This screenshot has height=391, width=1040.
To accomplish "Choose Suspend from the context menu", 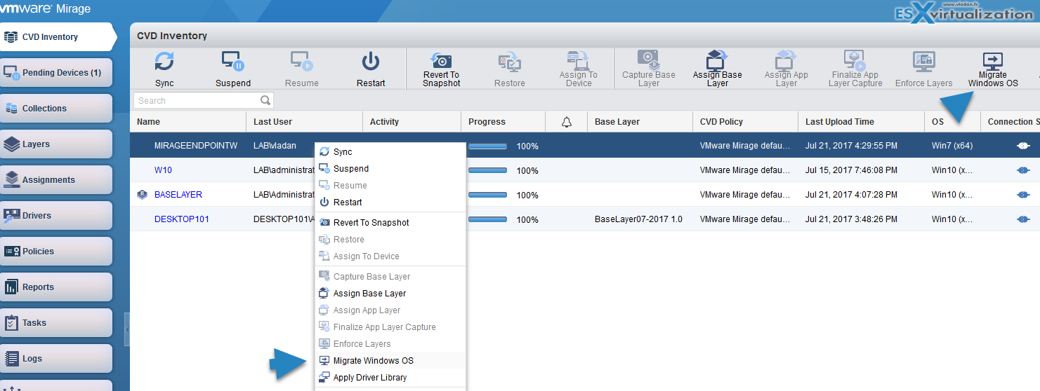I will [x=390, y=169].
